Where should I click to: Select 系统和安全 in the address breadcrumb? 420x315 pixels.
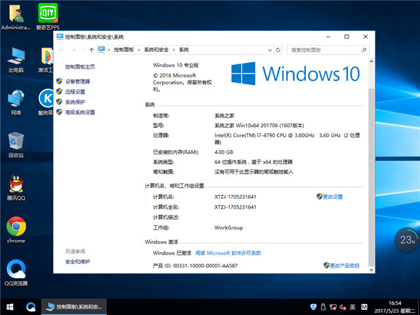156,50
